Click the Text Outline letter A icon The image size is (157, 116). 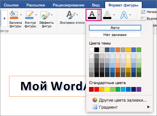(x=107, y=15)
